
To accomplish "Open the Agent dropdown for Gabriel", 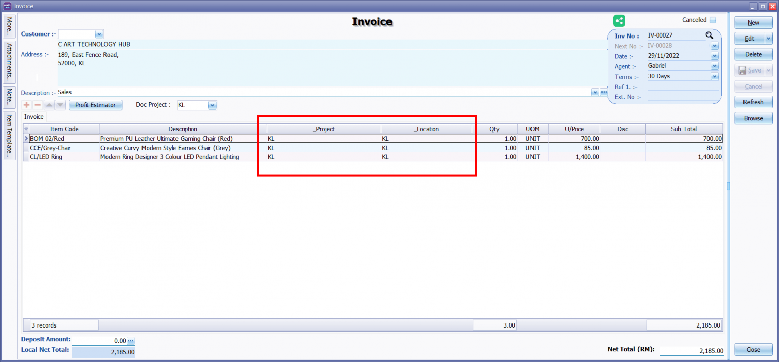I will click(715, 66).
